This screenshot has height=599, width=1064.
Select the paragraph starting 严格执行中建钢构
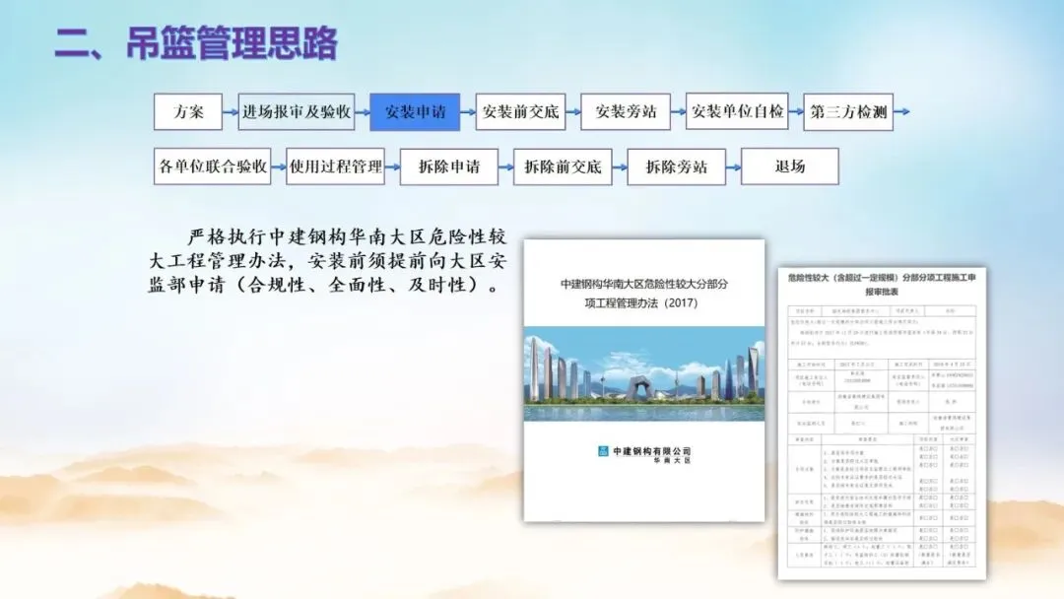pyautogui.click(x=328, y=260)
